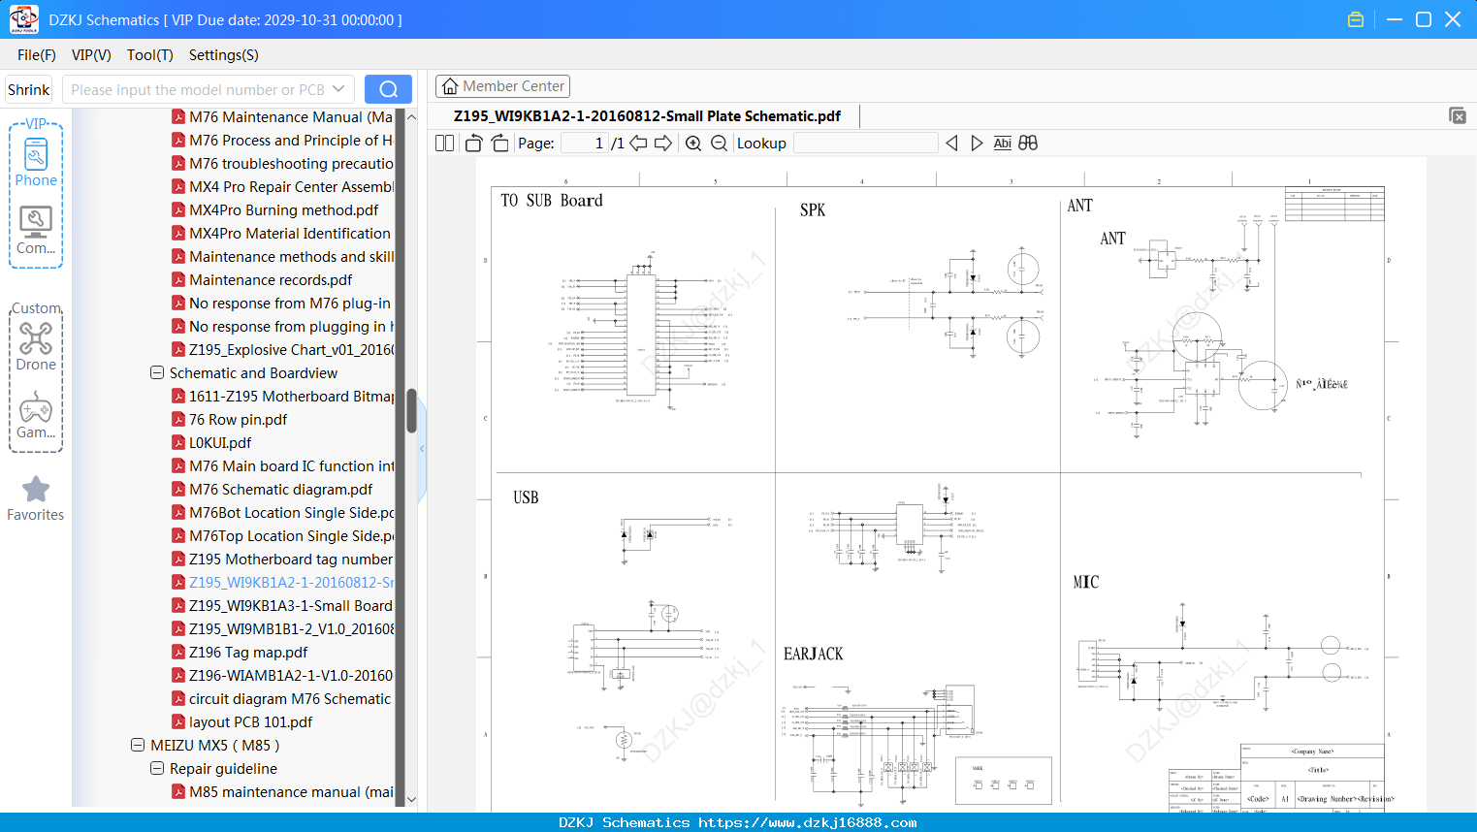Open Z196 Tag map.pdf
Image resolution: width=1477 pixels, height=832 pixels.
tap(240, 653)
